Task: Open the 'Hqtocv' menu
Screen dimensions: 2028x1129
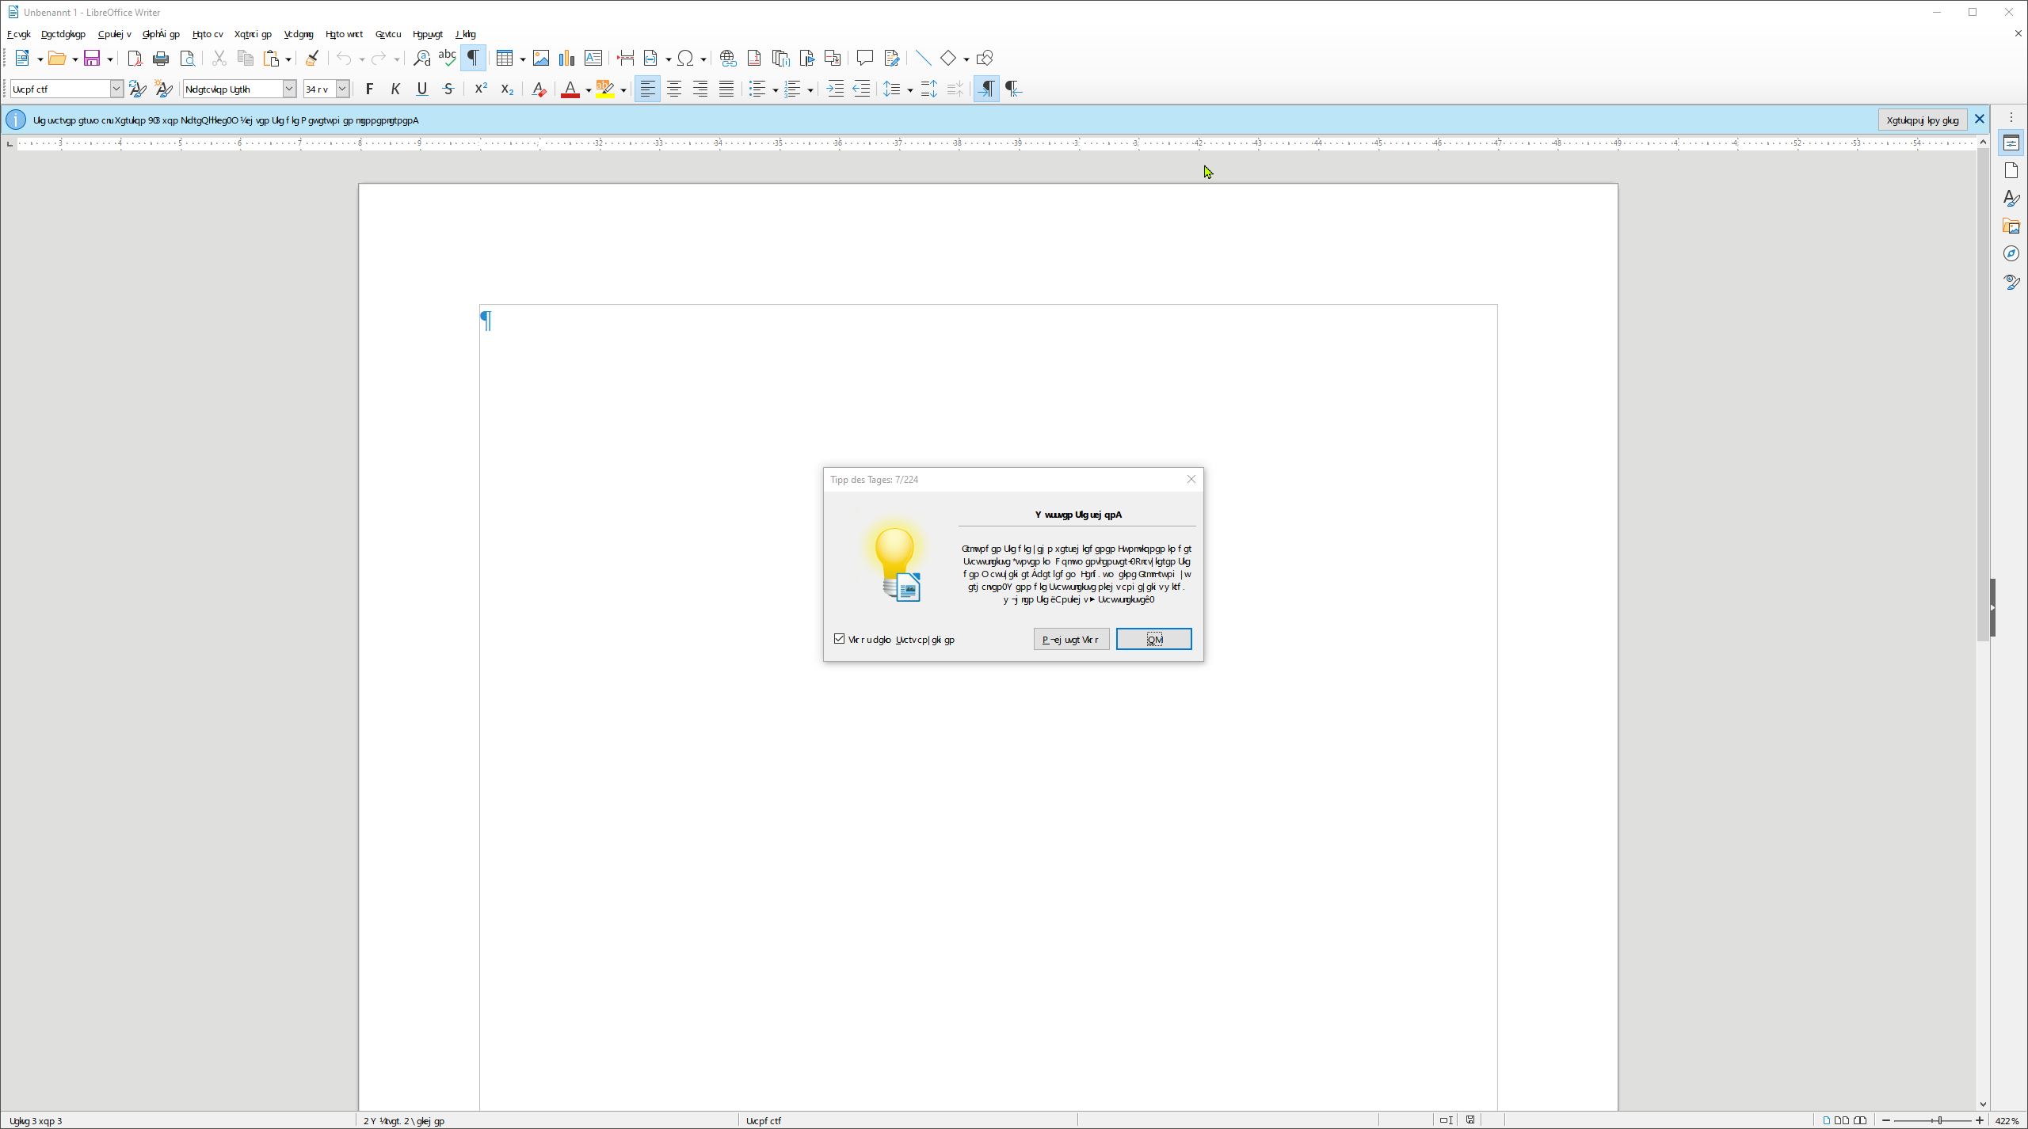Action: point(208,34)
